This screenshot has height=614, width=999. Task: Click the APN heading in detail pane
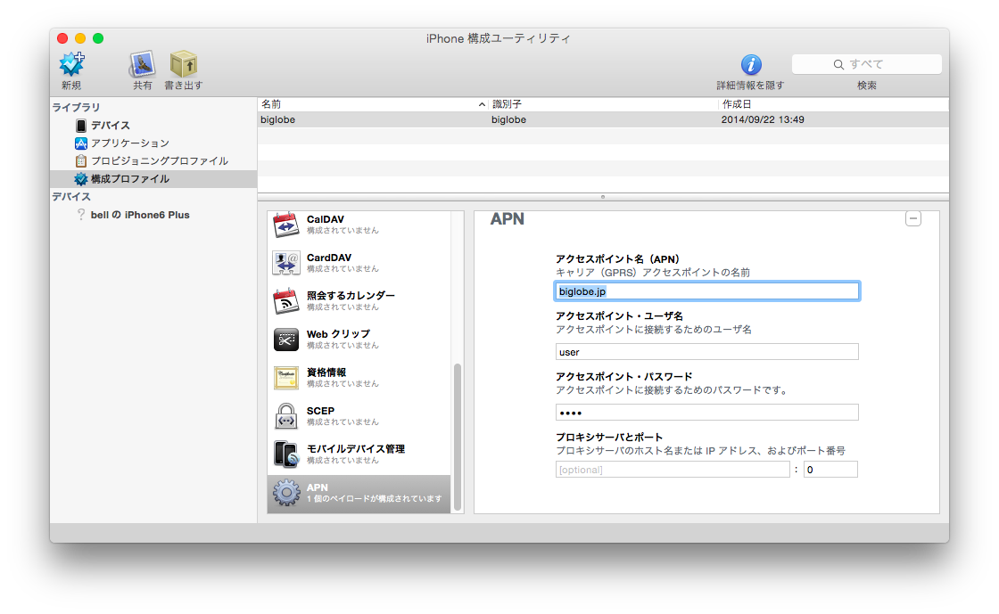click(x=508, y=219)
